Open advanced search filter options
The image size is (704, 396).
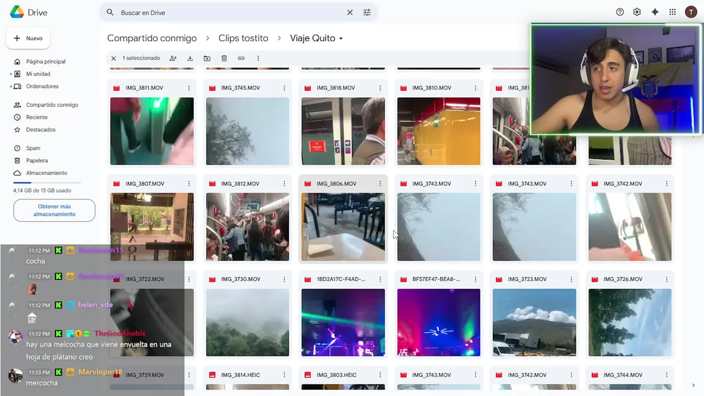pos(367,13)
